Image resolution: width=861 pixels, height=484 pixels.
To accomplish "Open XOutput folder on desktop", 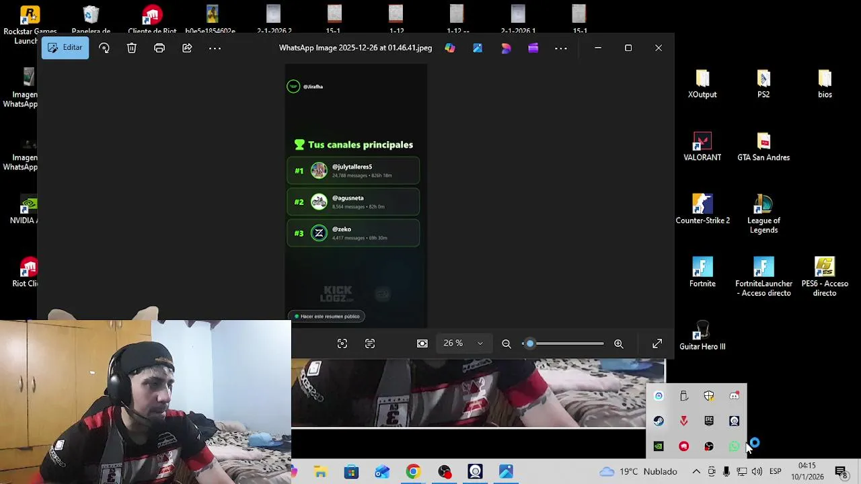I will click(702, 84).
